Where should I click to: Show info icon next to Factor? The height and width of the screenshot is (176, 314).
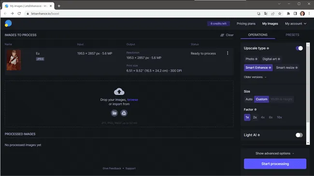(x=256, y=110)
